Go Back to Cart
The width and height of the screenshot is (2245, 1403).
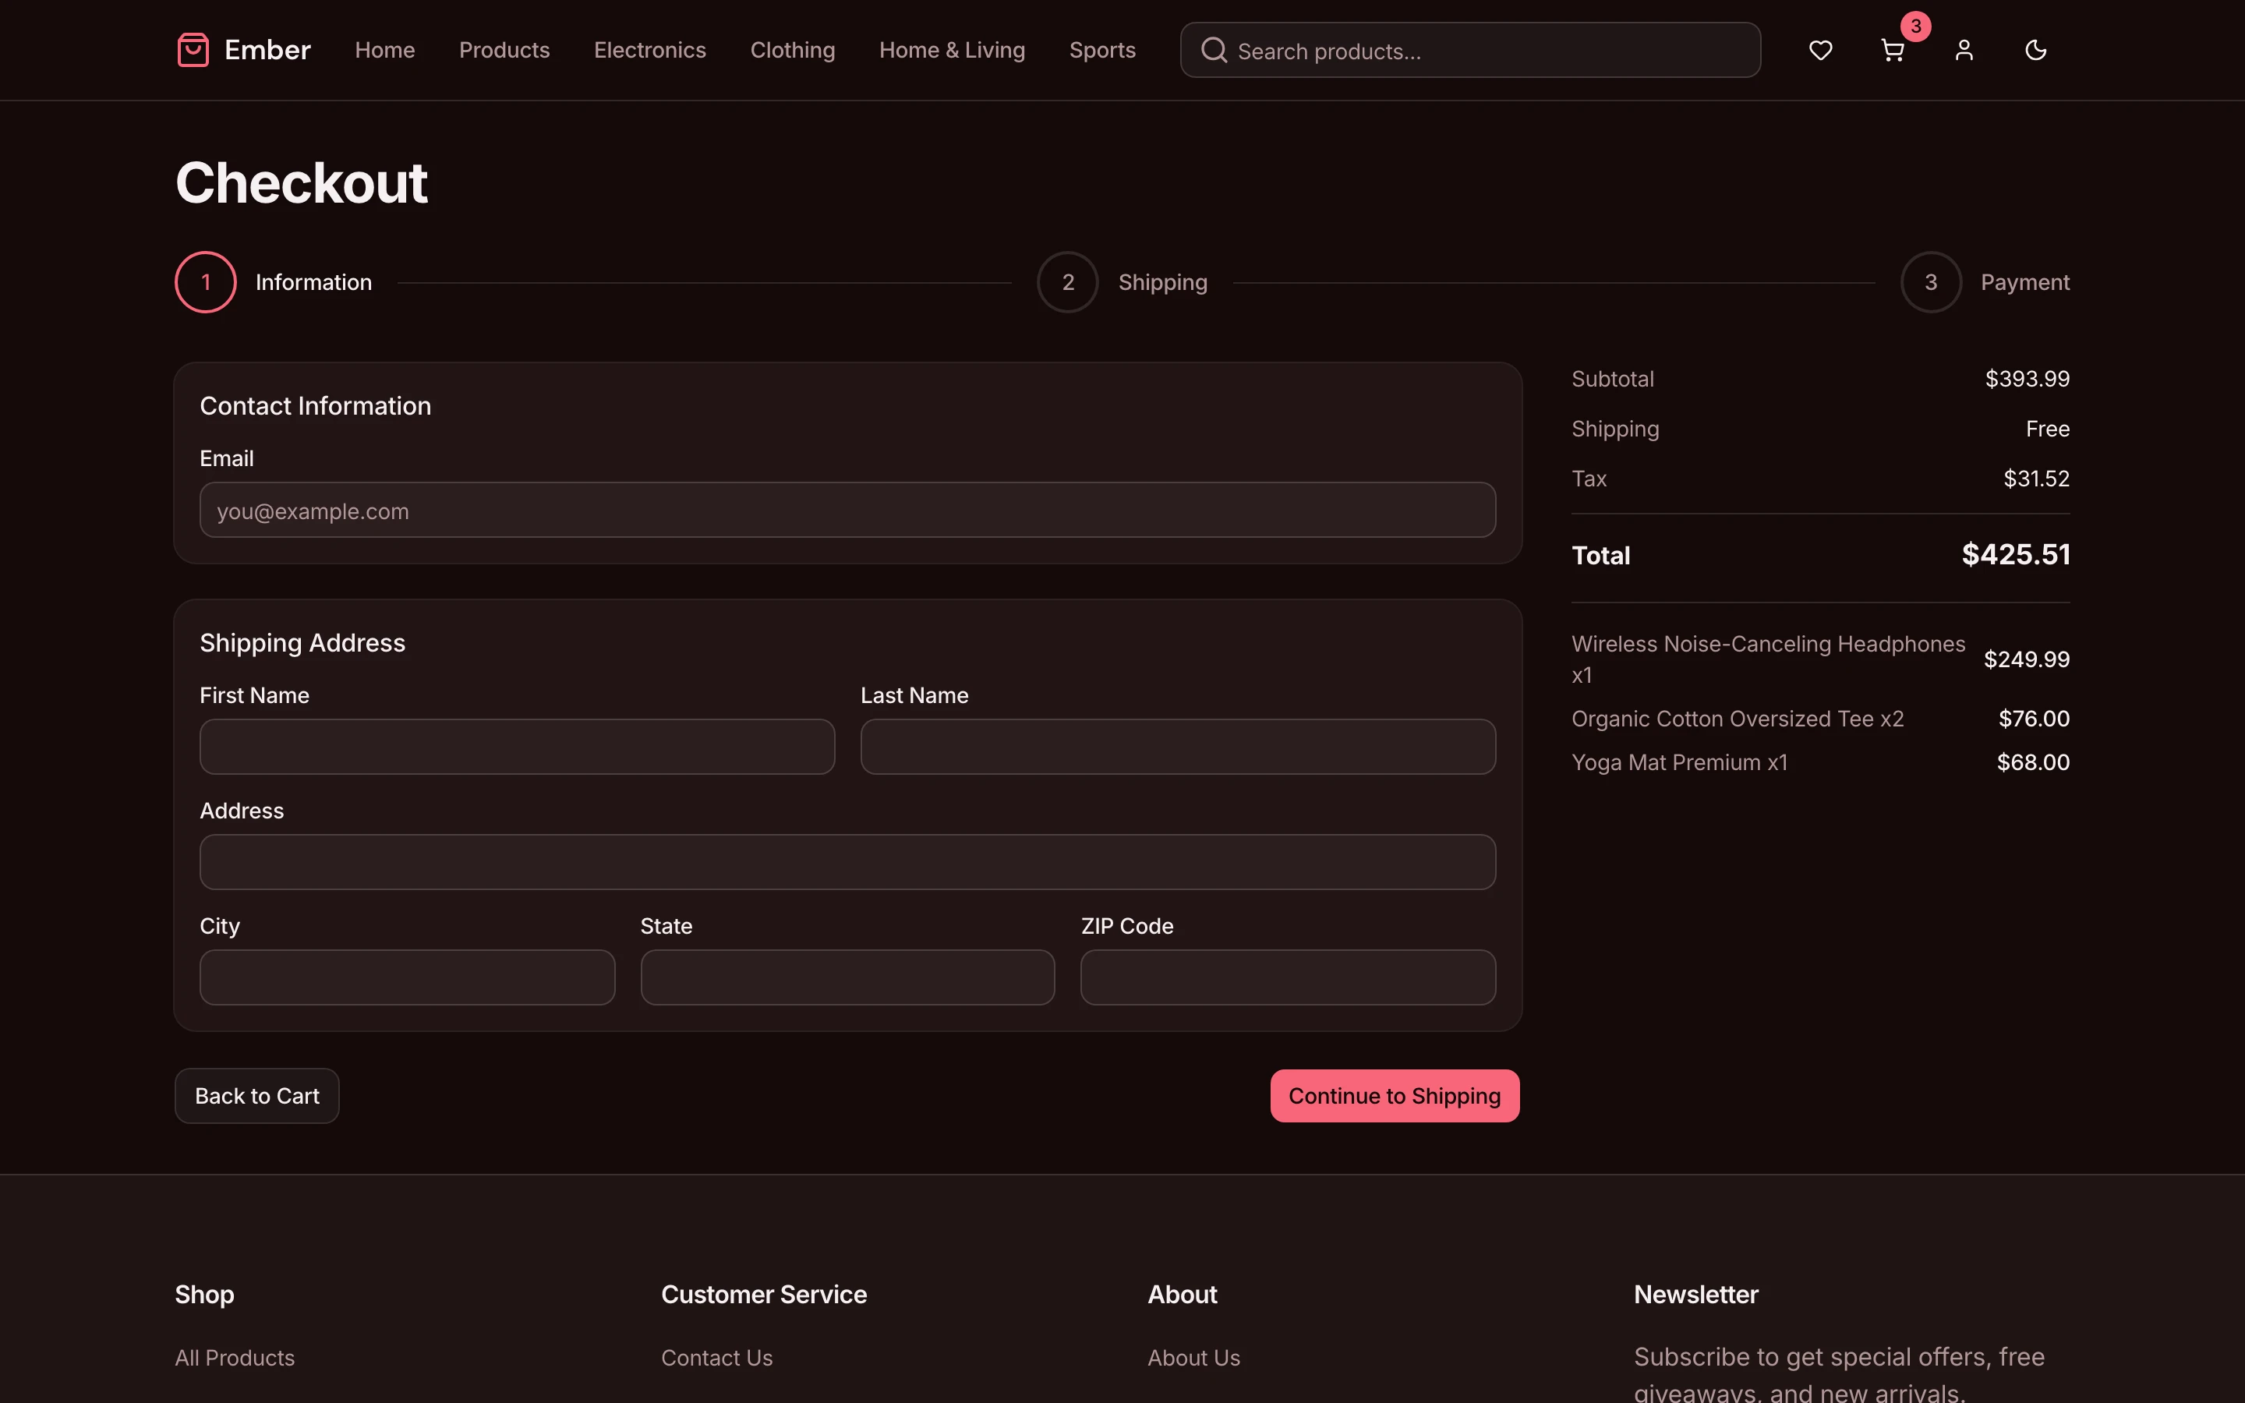coord(256,1095)
